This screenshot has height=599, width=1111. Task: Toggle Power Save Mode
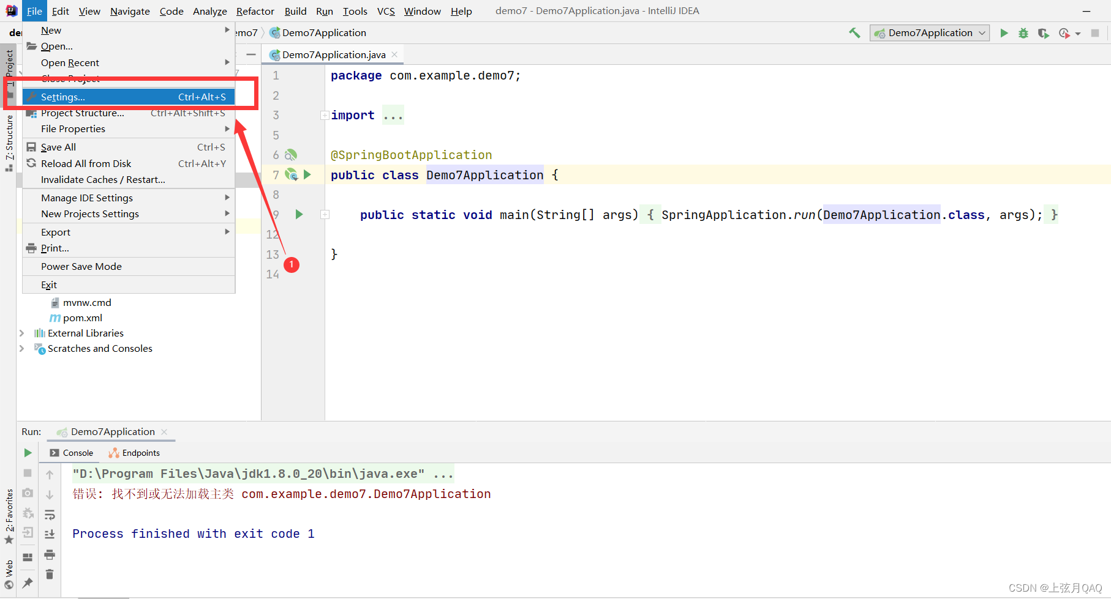coord(129,266)
